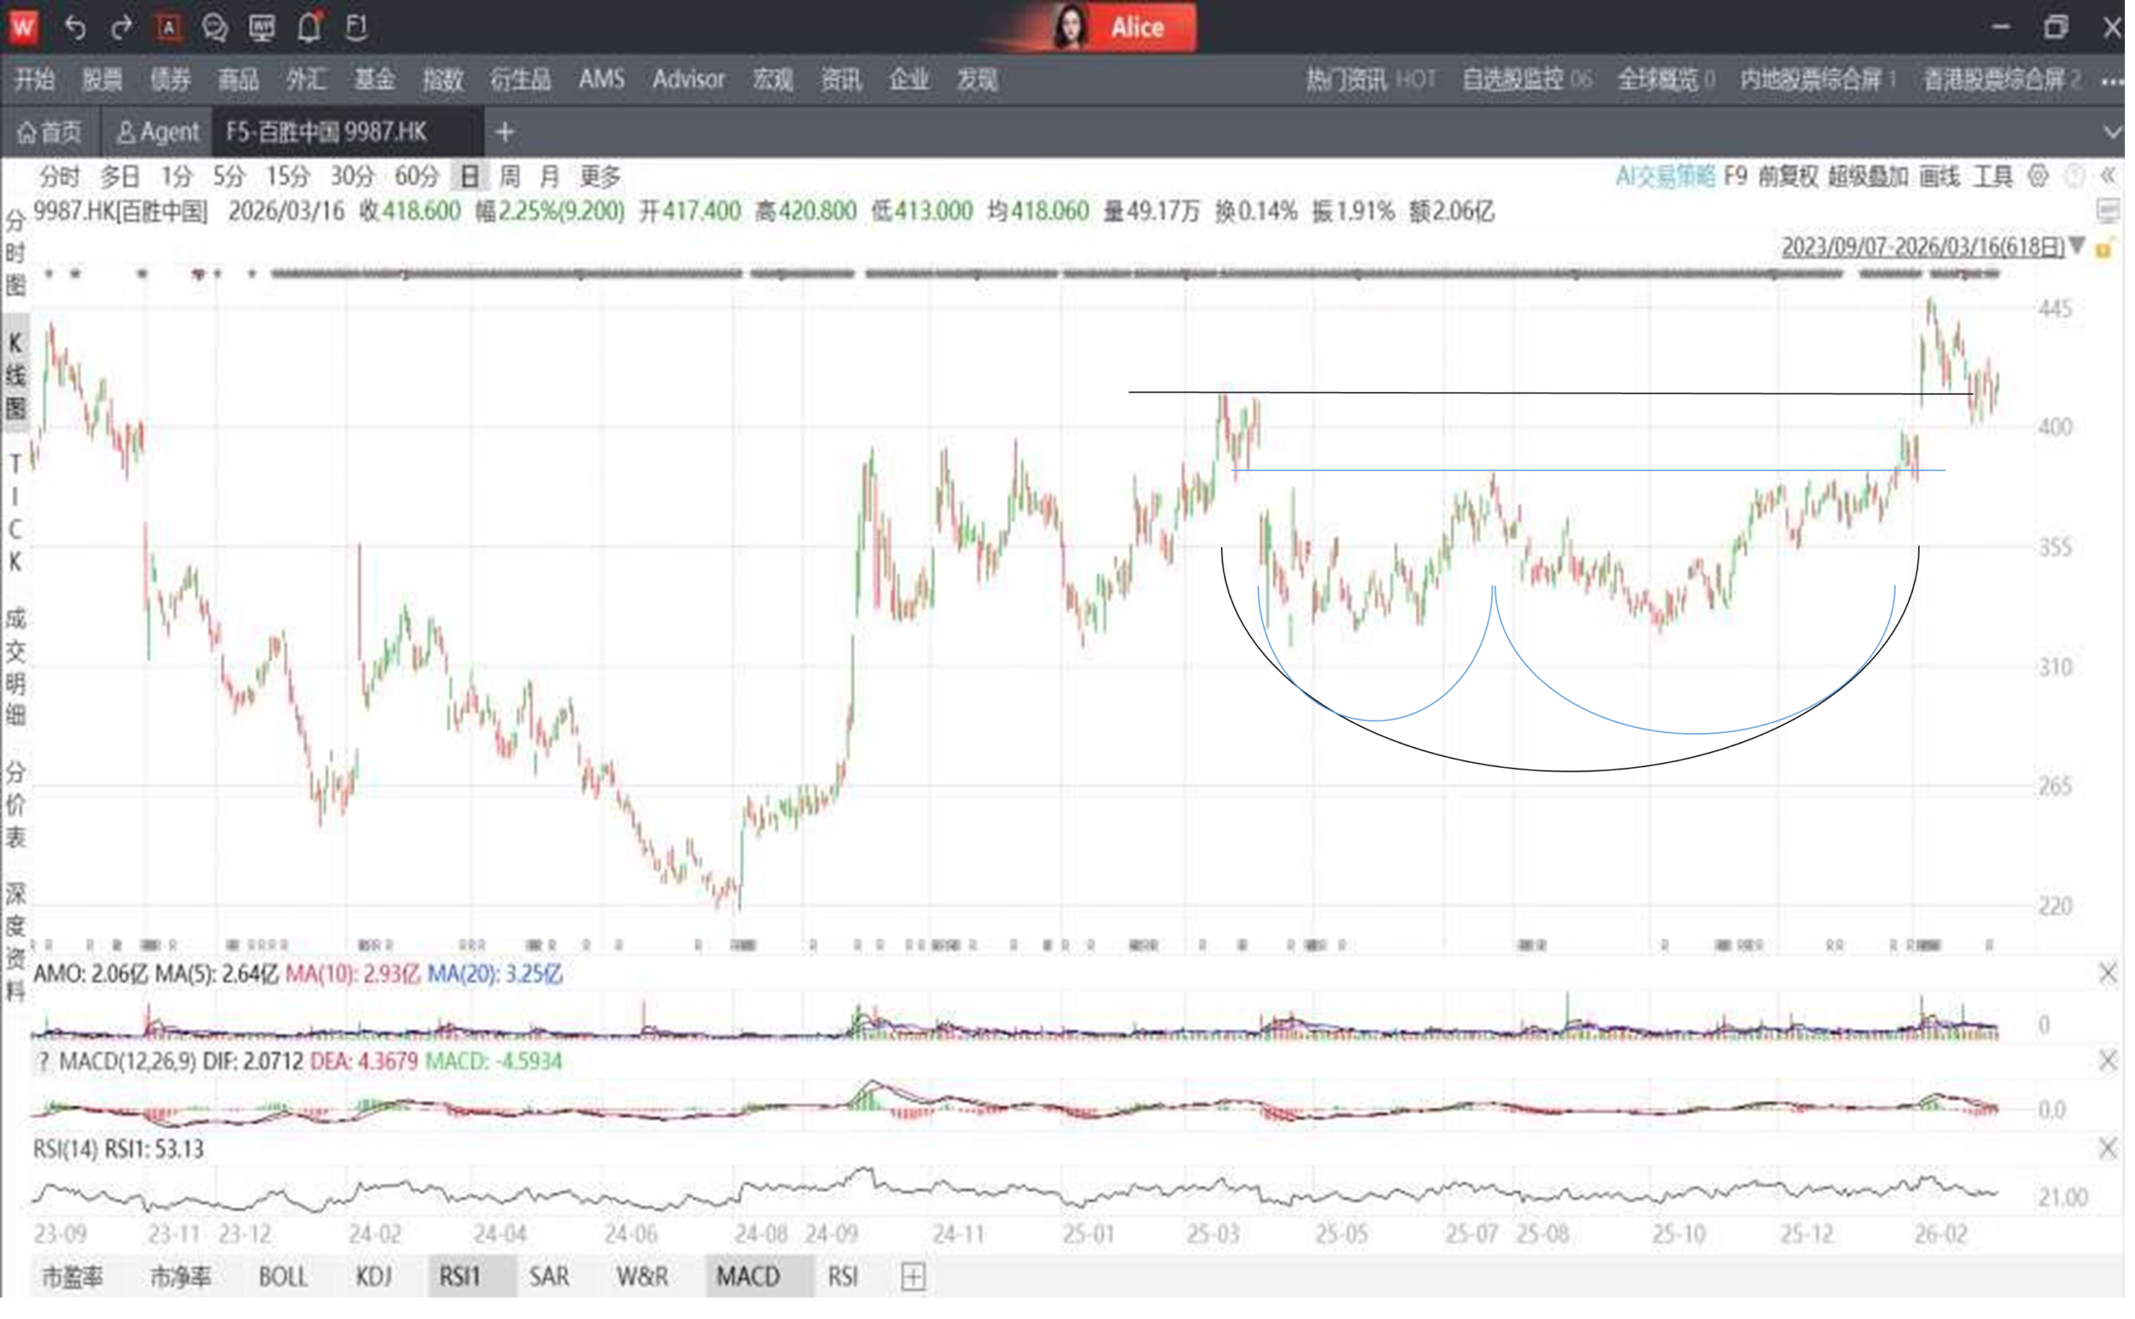The width and height of the screenshot is (2135, 1319).
Task: Click the undo back arrow icon
Action: click(x=76, y=28)
